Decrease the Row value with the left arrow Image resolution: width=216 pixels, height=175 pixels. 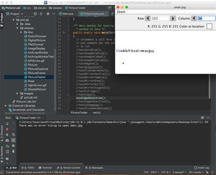(x=148, y=18)
